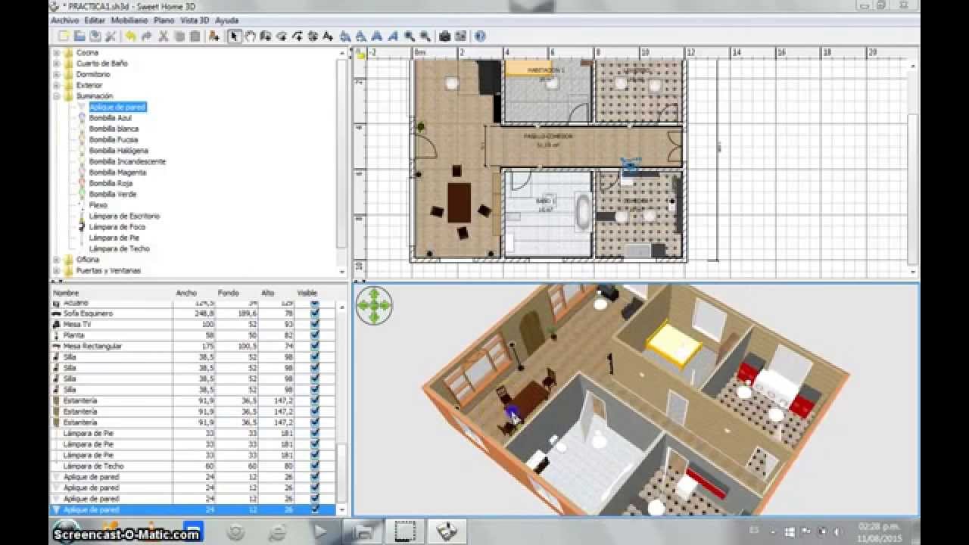The height and width of the screenshot is (545, 969).
Task: Click the Create photo camera icon
Action: pos(445,36)
